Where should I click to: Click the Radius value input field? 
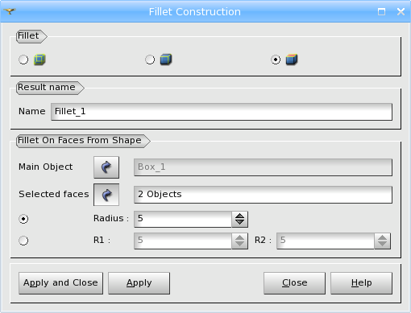coord(183,219)
